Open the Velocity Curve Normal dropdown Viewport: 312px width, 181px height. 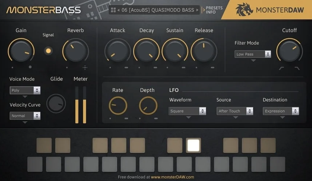coord(25,116)
